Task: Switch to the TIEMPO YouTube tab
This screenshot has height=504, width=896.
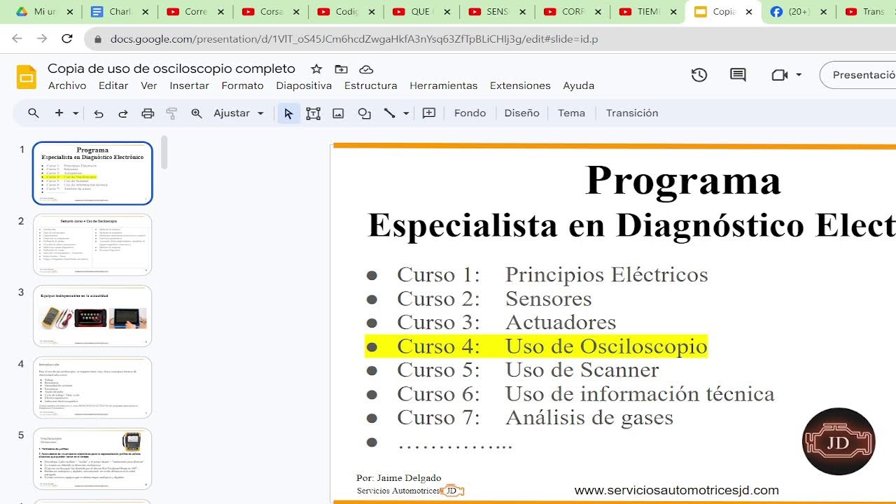Action: 647,12
